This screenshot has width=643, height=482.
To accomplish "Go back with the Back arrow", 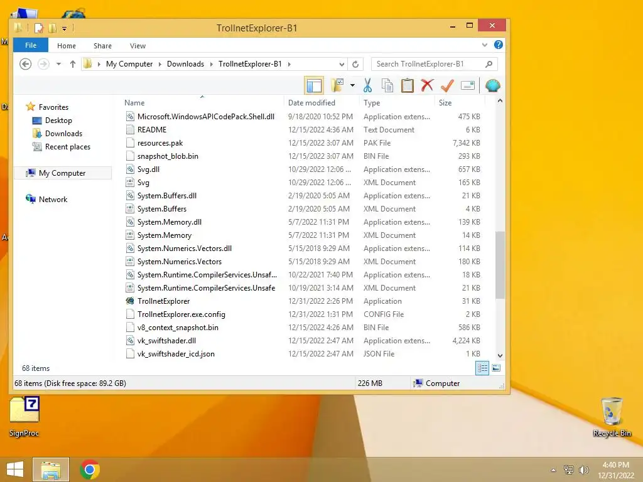I will [x=25, y=64].
